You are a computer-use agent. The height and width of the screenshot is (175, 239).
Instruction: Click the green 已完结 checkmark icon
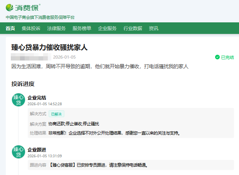[x=217, y=57]
